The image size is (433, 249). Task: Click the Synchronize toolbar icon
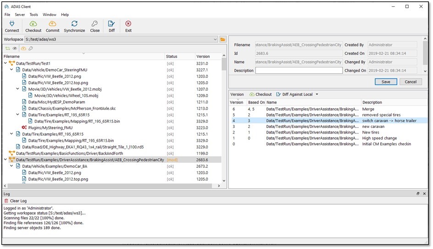click(x=74, y=24)
